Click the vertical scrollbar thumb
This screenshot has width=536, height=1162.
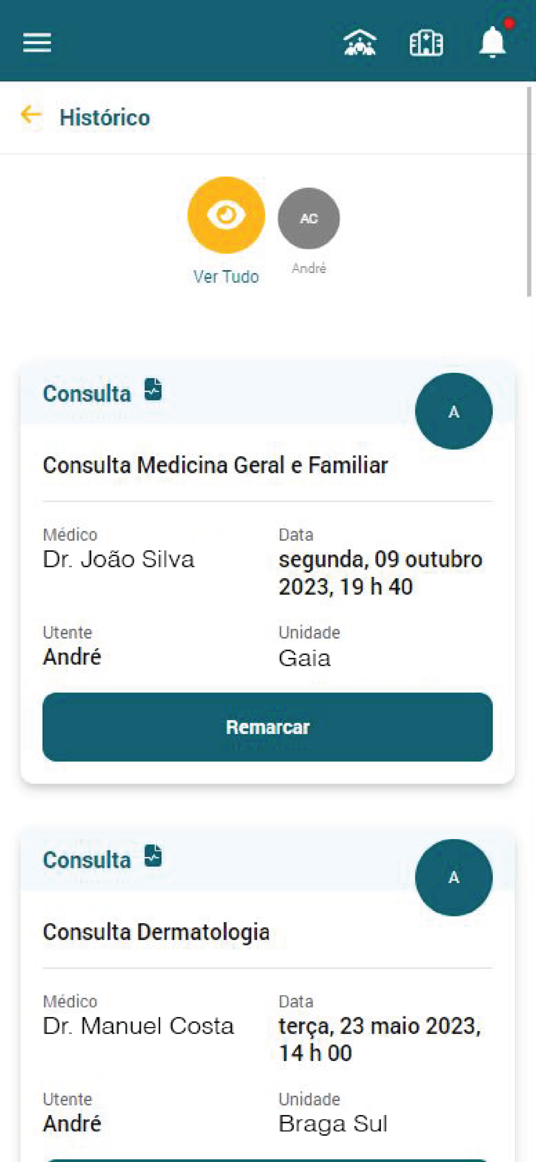tap(530, 192)
